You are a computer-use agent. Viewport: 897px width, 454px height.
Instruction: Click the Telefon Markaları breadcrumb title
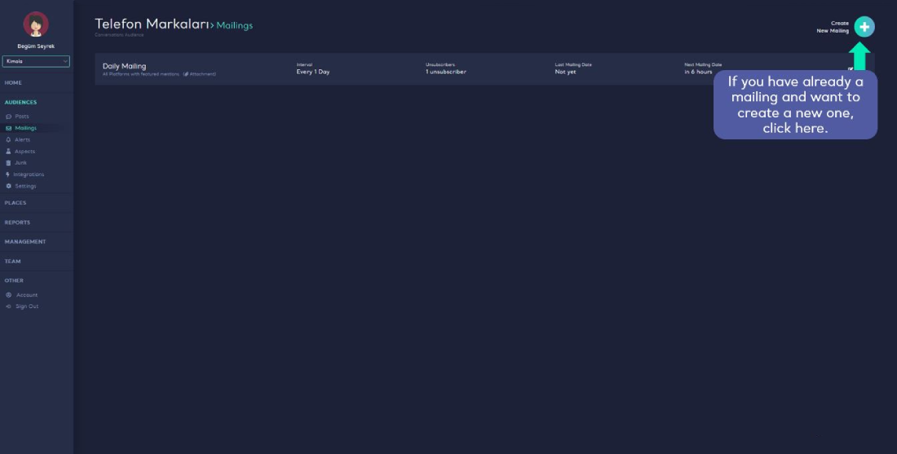[150, 24]
